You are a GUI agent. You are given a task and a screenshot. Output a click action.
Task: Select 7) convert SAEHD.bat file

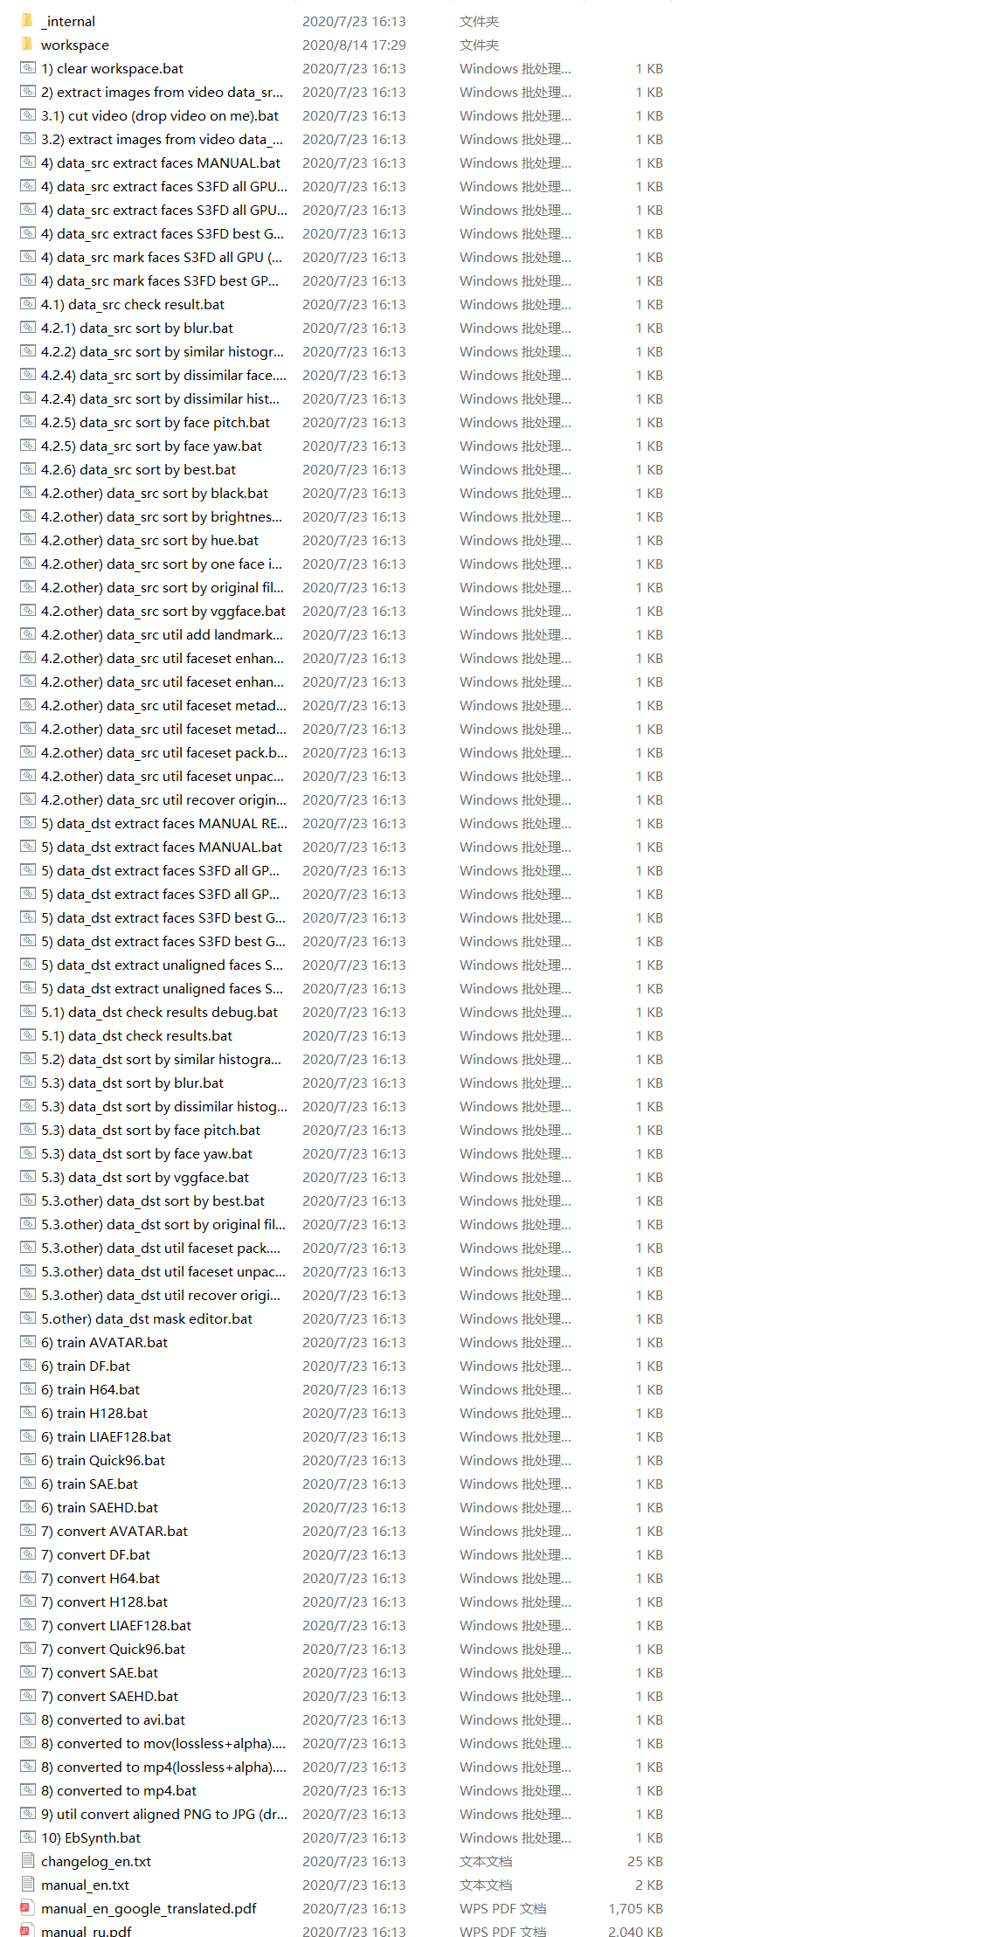click(x=109, y=1696)
